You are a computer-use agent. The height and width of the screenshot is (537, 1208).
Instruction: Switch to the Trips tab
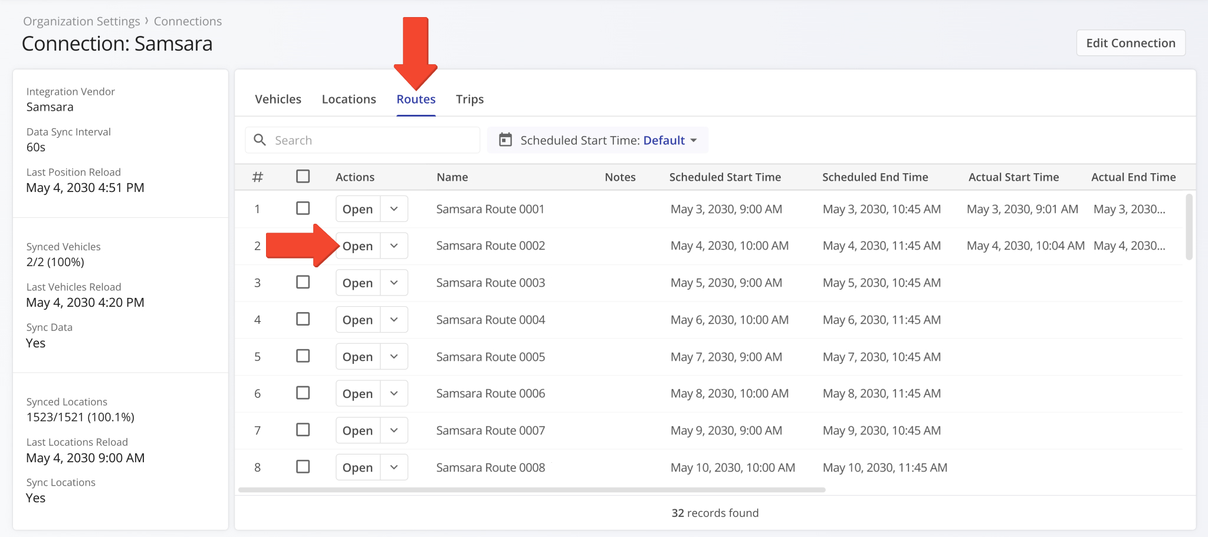(469, 99)
